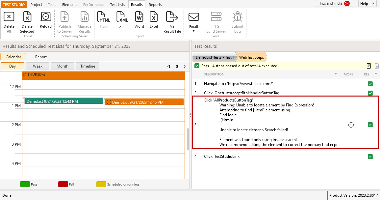
Task: Click the TEST STUDIO button
Action: tap(14, 4)
